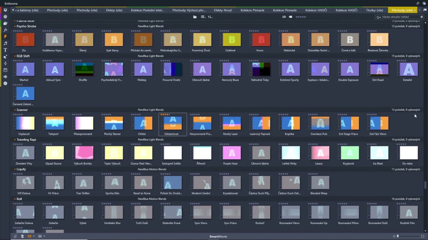Toggle the tag filter icon
The image size is (428, 240).
pos(291,17)
